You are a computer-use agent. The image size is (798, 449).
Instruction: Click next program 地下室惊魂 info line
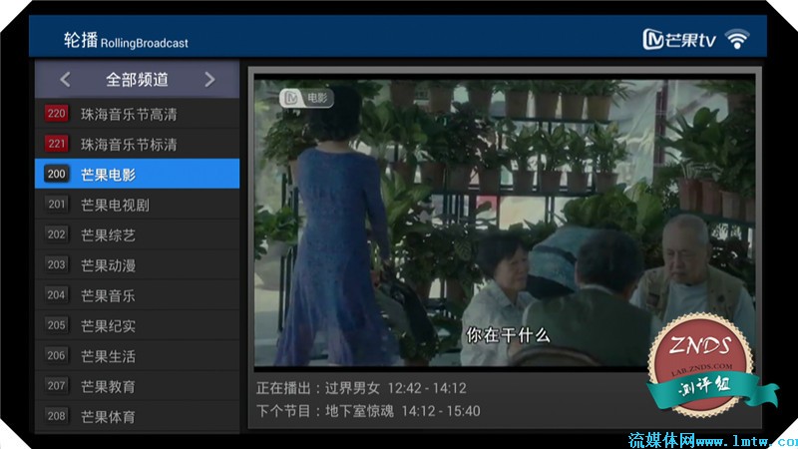click(368, 411)
